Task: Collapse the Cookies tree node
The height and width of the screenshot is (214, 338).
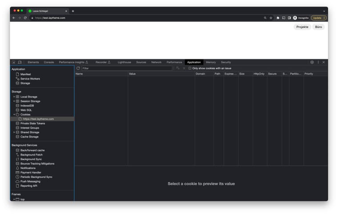Action: click(x=14, y=114)
